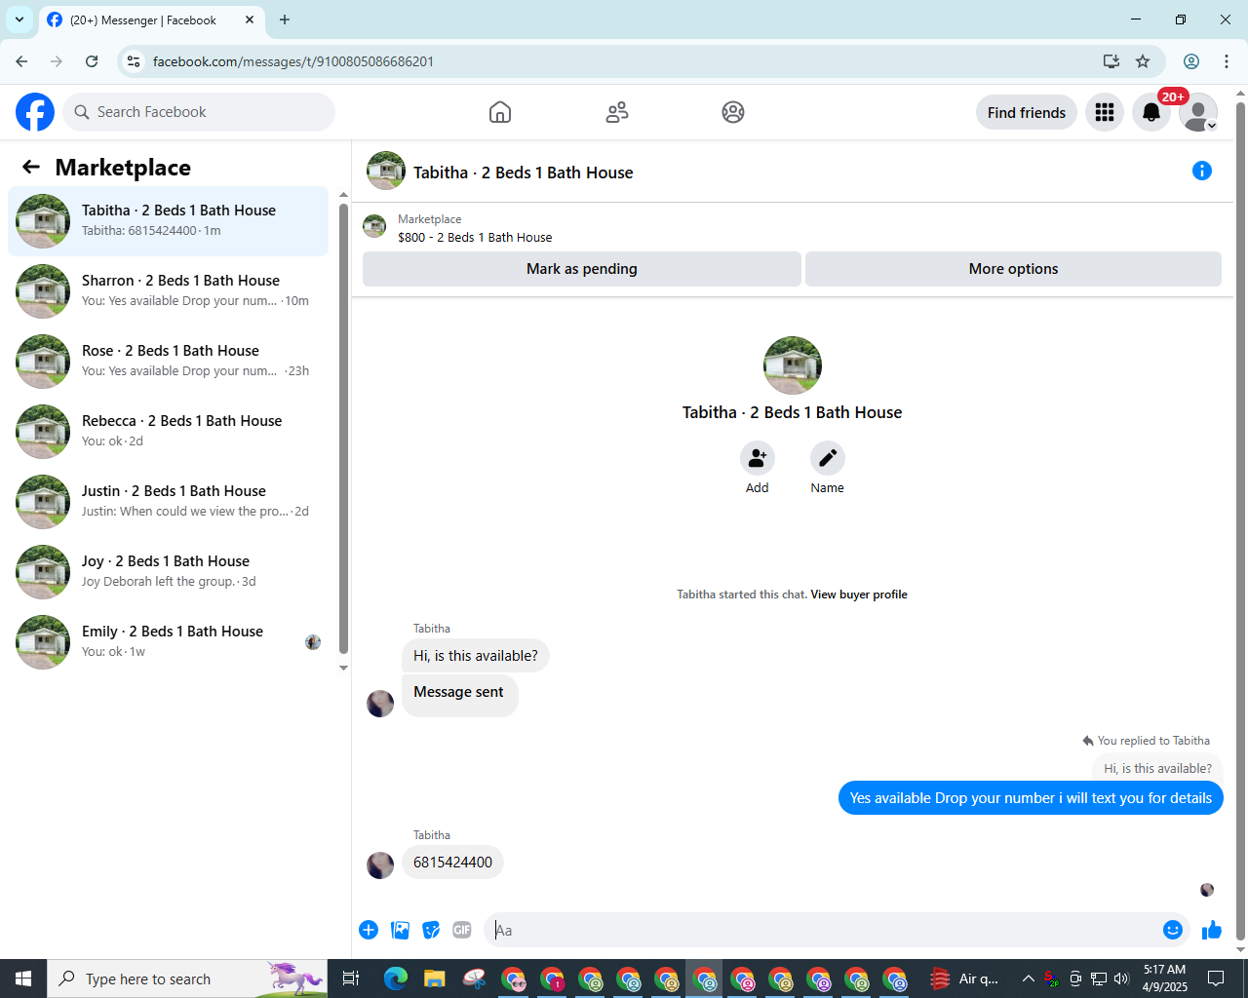The height and width of the screenshot is (998, 1248).
Task: Open File Explorer from taskbar
Action: 434,979
